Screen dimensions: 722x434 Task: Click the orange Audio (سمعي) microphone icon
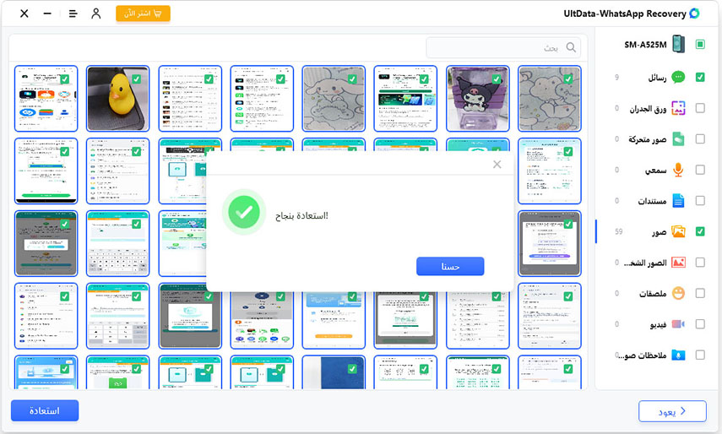[677, 170]
